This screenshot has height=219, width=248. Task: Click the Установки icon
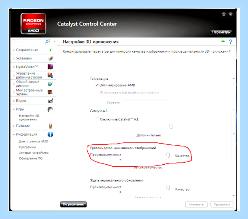(50, 58)
